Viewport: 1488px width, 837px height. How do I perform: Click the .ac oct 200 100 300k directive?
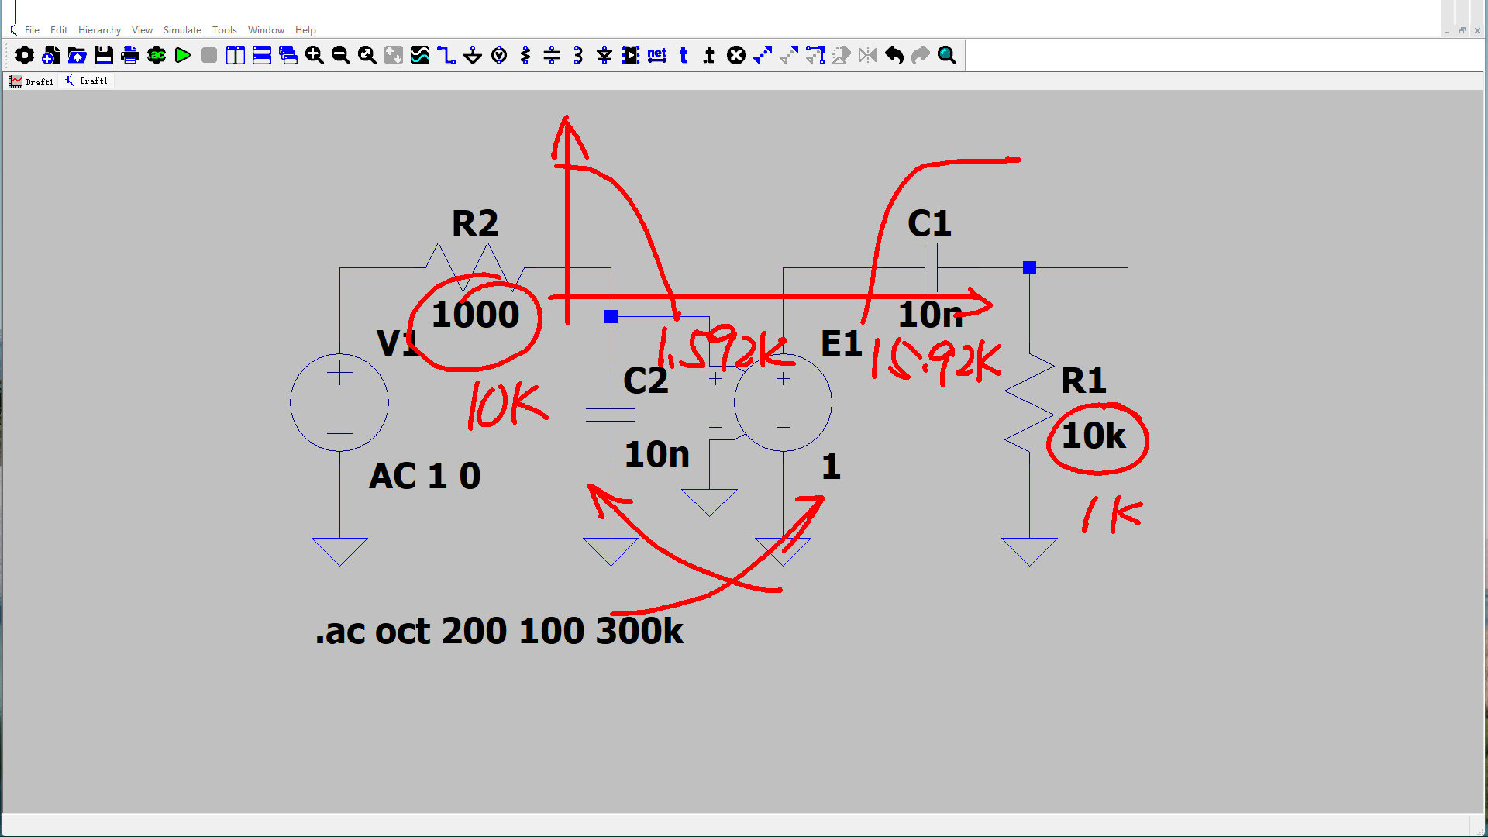pos(499,631)
